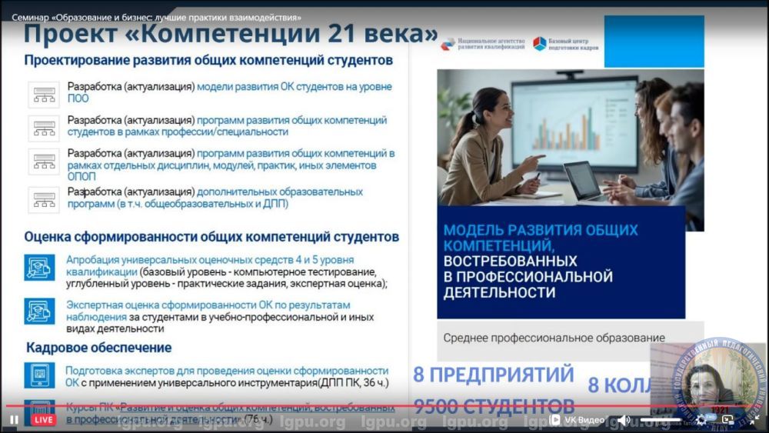Mute the video with the speaker icon
Screen dimensions: 769x433
pos(624,420)
